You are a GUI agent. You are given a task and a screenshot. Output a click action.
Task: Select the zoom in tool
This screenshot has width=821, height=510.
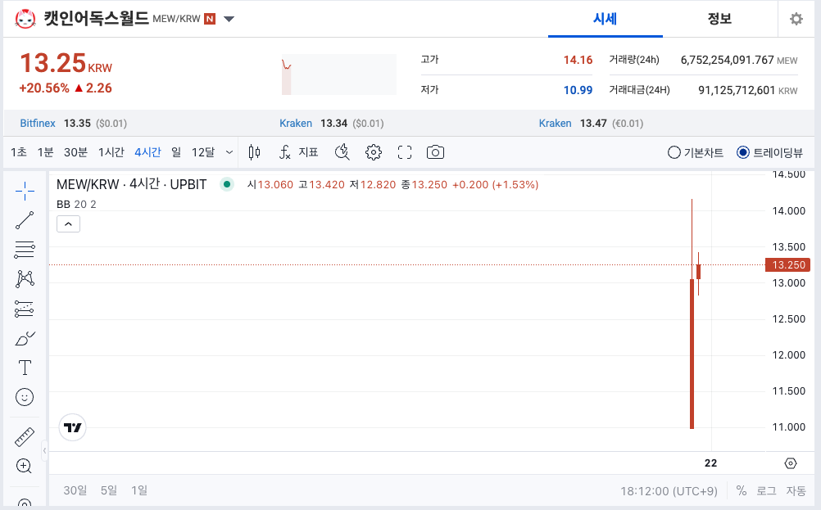25,466
